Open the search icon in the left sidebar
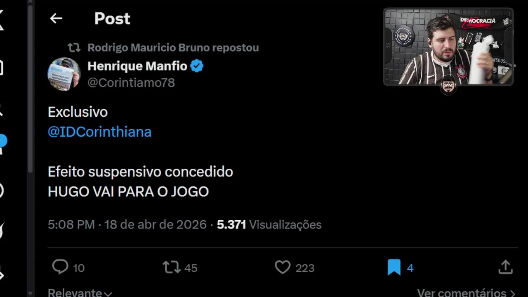 1,109
